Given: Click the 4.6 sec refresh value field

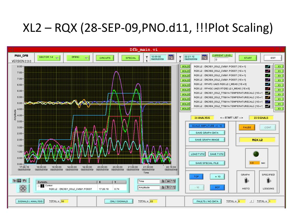Looking at the screenshot, I should click(x=254, y=163).
